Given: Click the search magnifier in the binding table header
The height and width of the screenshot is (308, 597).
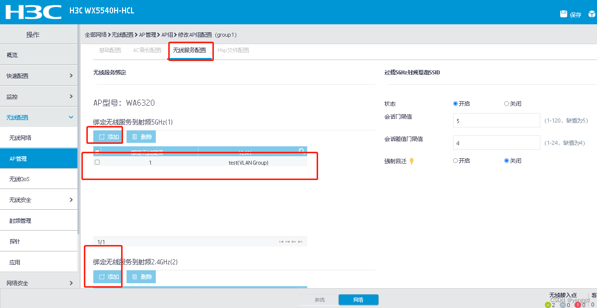Looking at the screenshot, I should coord(302,151).
